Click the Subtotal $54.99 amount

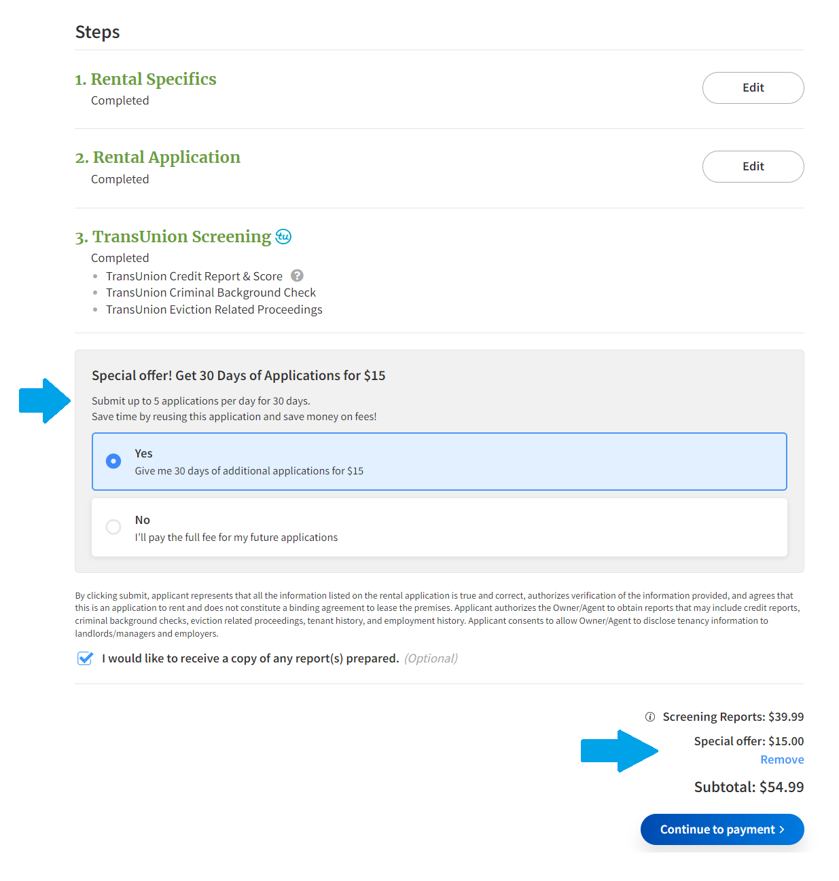tap(748, 787)
